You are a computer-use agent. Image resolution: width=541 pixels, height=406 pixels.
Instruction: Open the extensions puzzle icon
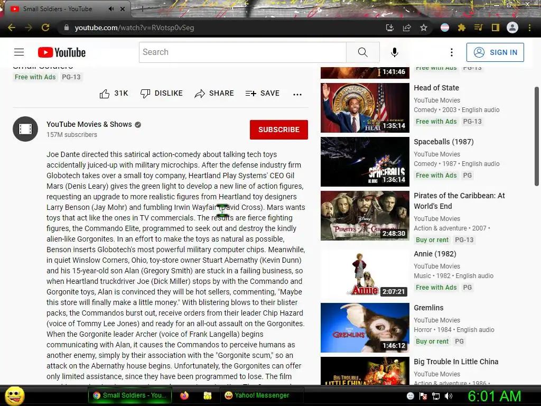tap(461, 27)
